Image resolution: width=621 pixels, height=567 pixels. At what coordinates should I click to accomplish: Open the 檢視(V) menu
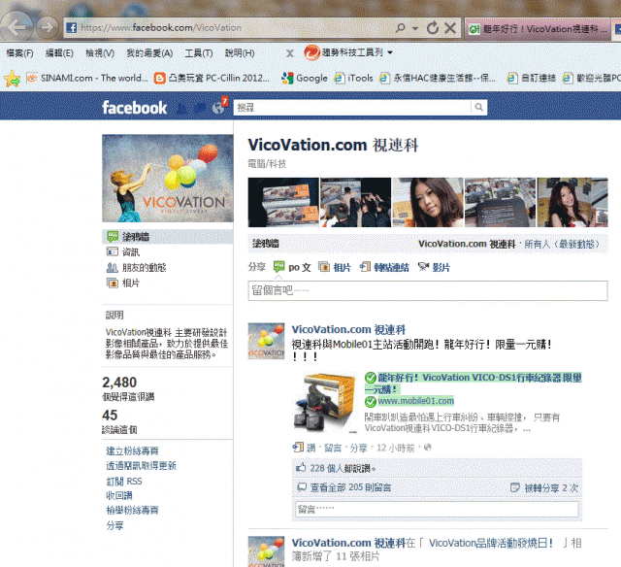pyautogui.click(x=100, y=53)
